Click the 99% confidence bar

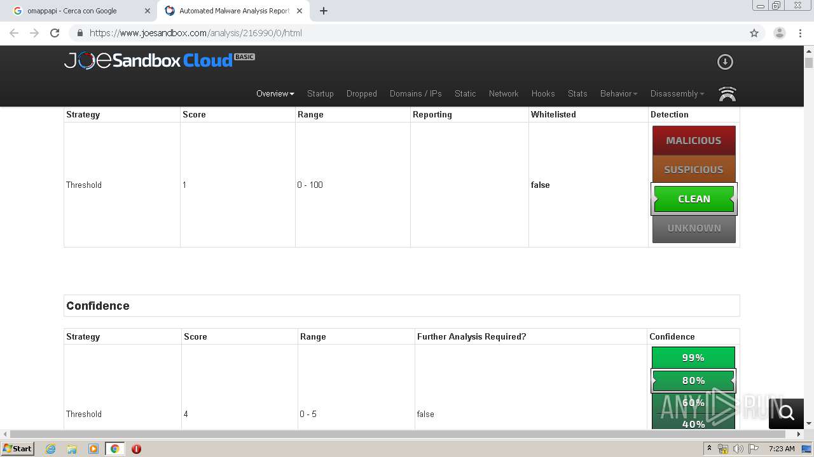693,357
